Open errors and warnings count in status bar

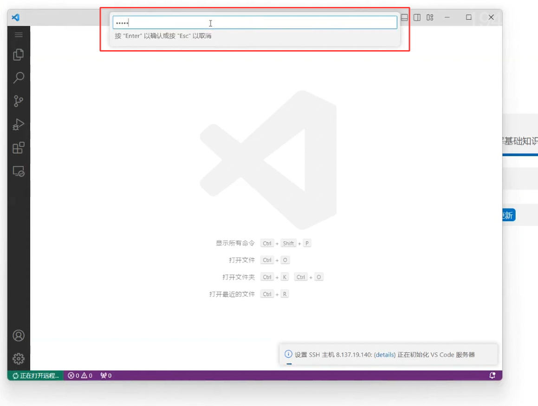tap(80, 375)
